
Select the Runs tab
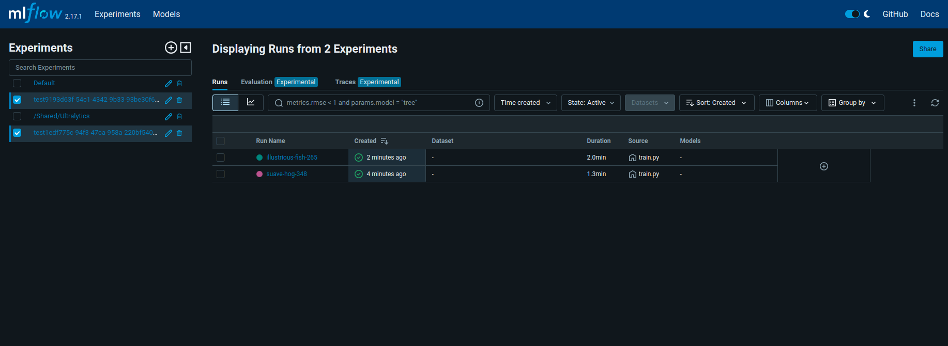pyautogui.click(x=220, y=82)
